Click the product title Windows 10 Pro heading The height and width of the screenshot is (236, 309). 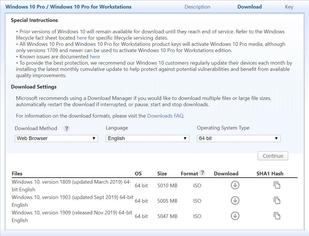click(x=68, y=7)
